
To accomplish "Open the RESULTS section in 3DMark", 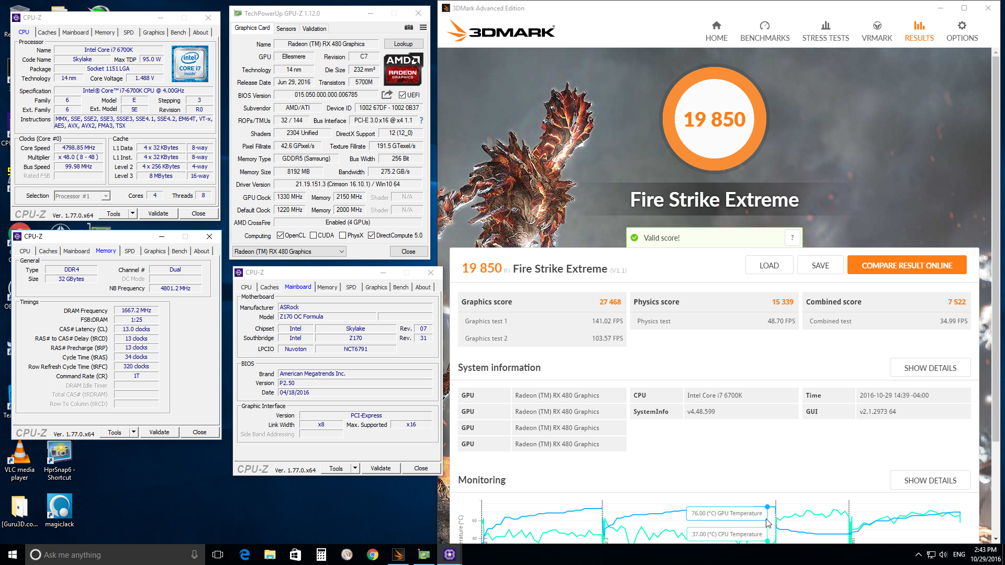I will [919, 31].
